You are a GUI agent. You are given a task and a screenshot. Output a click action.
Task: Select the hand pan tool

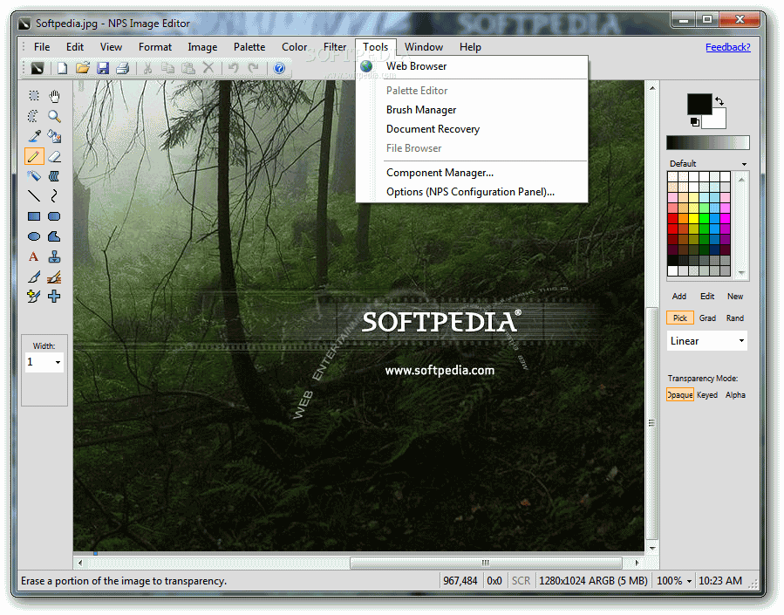(54, 95)
